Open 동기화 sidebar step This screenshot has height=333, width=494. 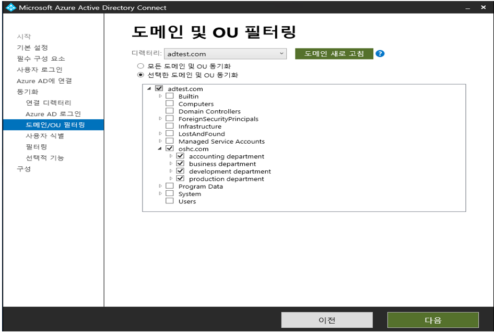tap(27, 92)
